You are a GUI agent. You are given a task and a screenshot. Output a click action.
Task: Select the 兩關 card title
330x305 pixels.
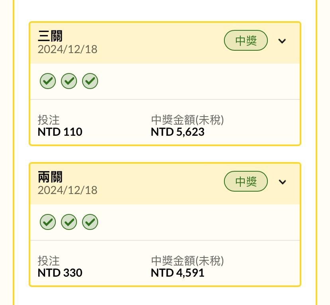[50, 177]
